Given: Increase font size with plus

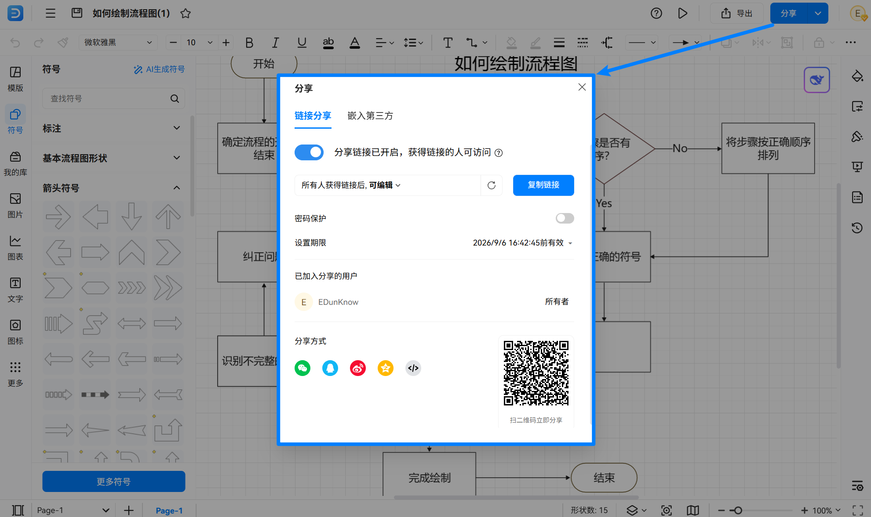Looking at the screenshot, I should click(226, 43).
